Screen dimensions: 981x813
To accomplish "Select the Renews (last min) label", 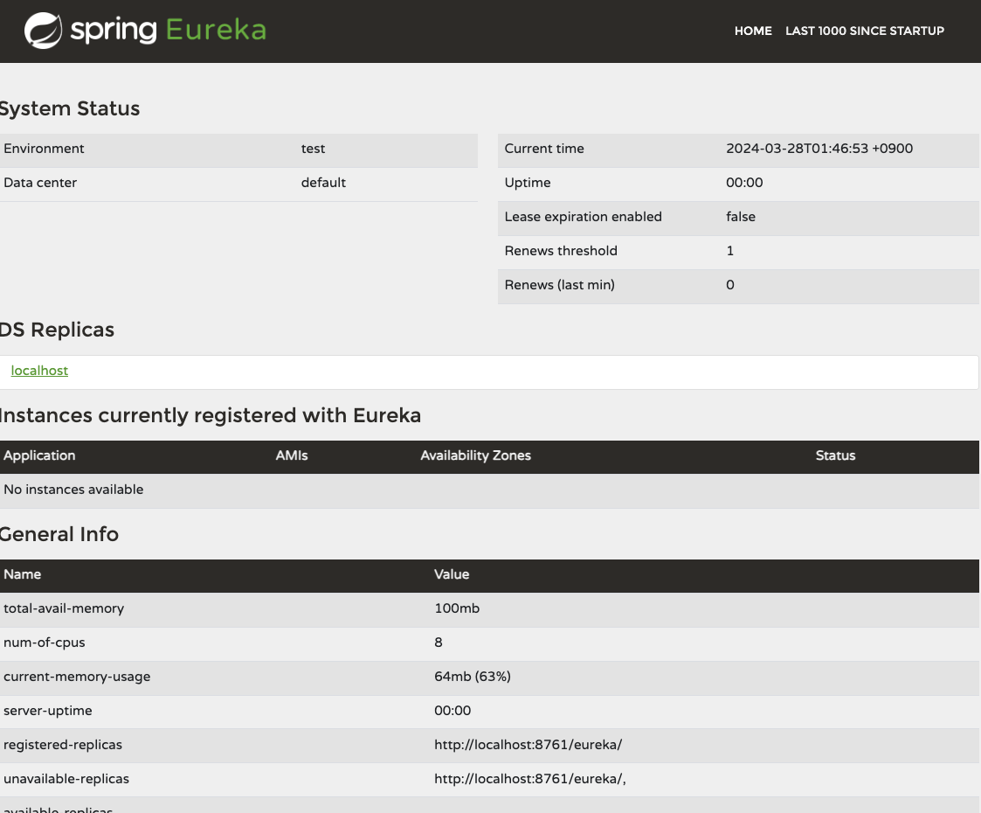I will (x=559, y=285).
